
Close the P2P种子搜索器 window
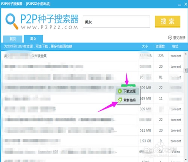186,4
